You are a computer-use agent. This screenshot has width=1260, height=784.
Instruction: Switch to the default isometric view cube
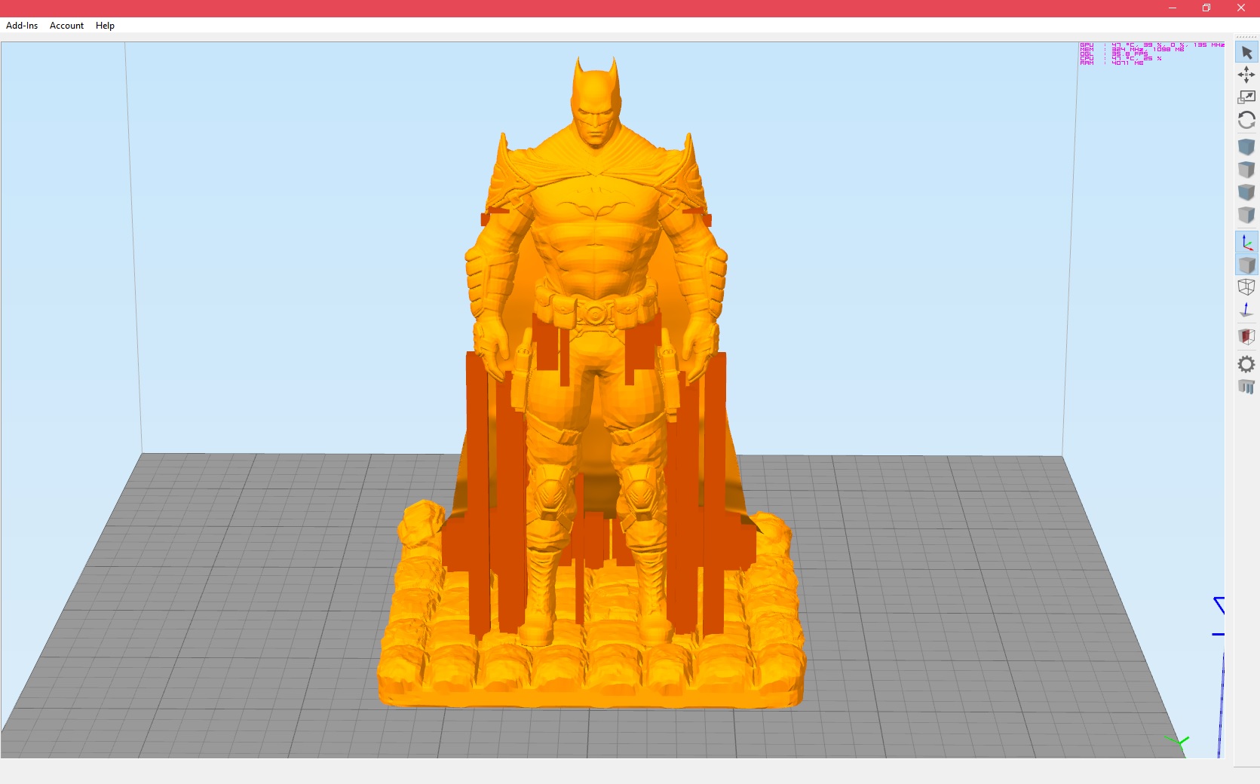coord(1246,147)
